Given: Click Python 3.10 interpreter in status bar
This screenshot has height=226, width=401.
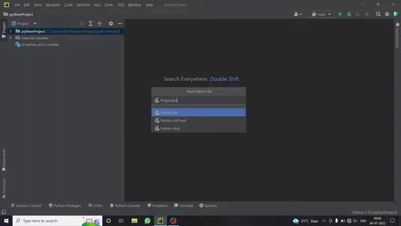Looking at the screenshot, I should (375, 212).
